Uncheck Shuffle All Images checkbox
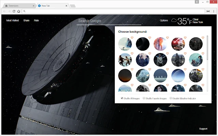This screenshot has width=218, height=136. 122,98
